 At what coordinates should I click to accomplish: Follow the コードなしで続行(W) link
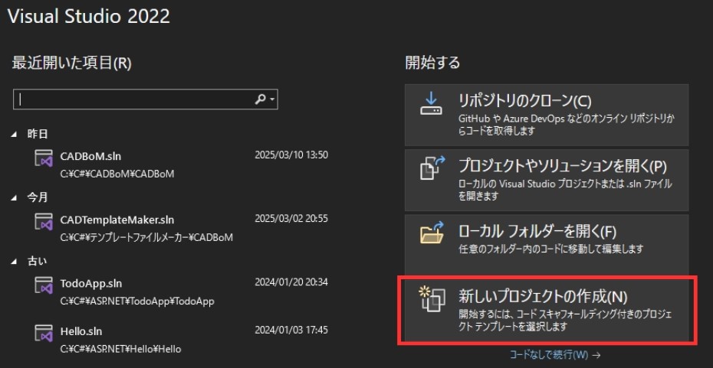555,354
